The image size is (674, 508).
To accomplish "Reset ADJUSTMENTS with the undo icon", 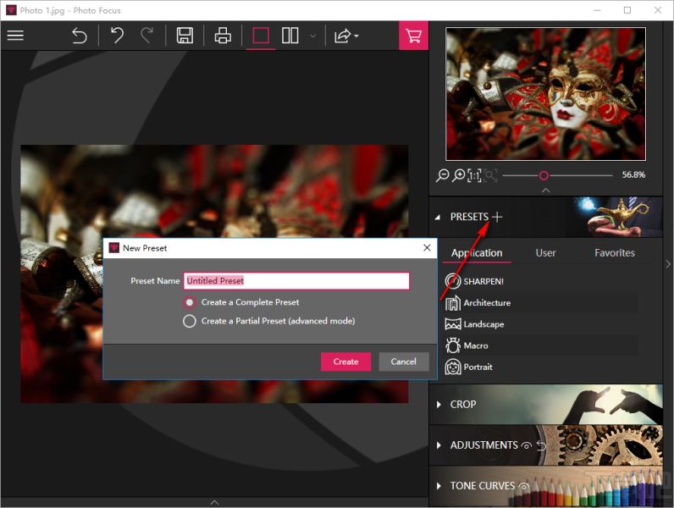I will point(541,445).
